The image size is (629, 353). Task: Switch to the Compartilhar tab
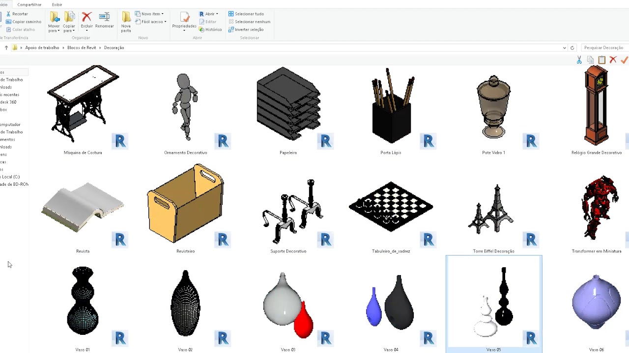click(29, 4)
